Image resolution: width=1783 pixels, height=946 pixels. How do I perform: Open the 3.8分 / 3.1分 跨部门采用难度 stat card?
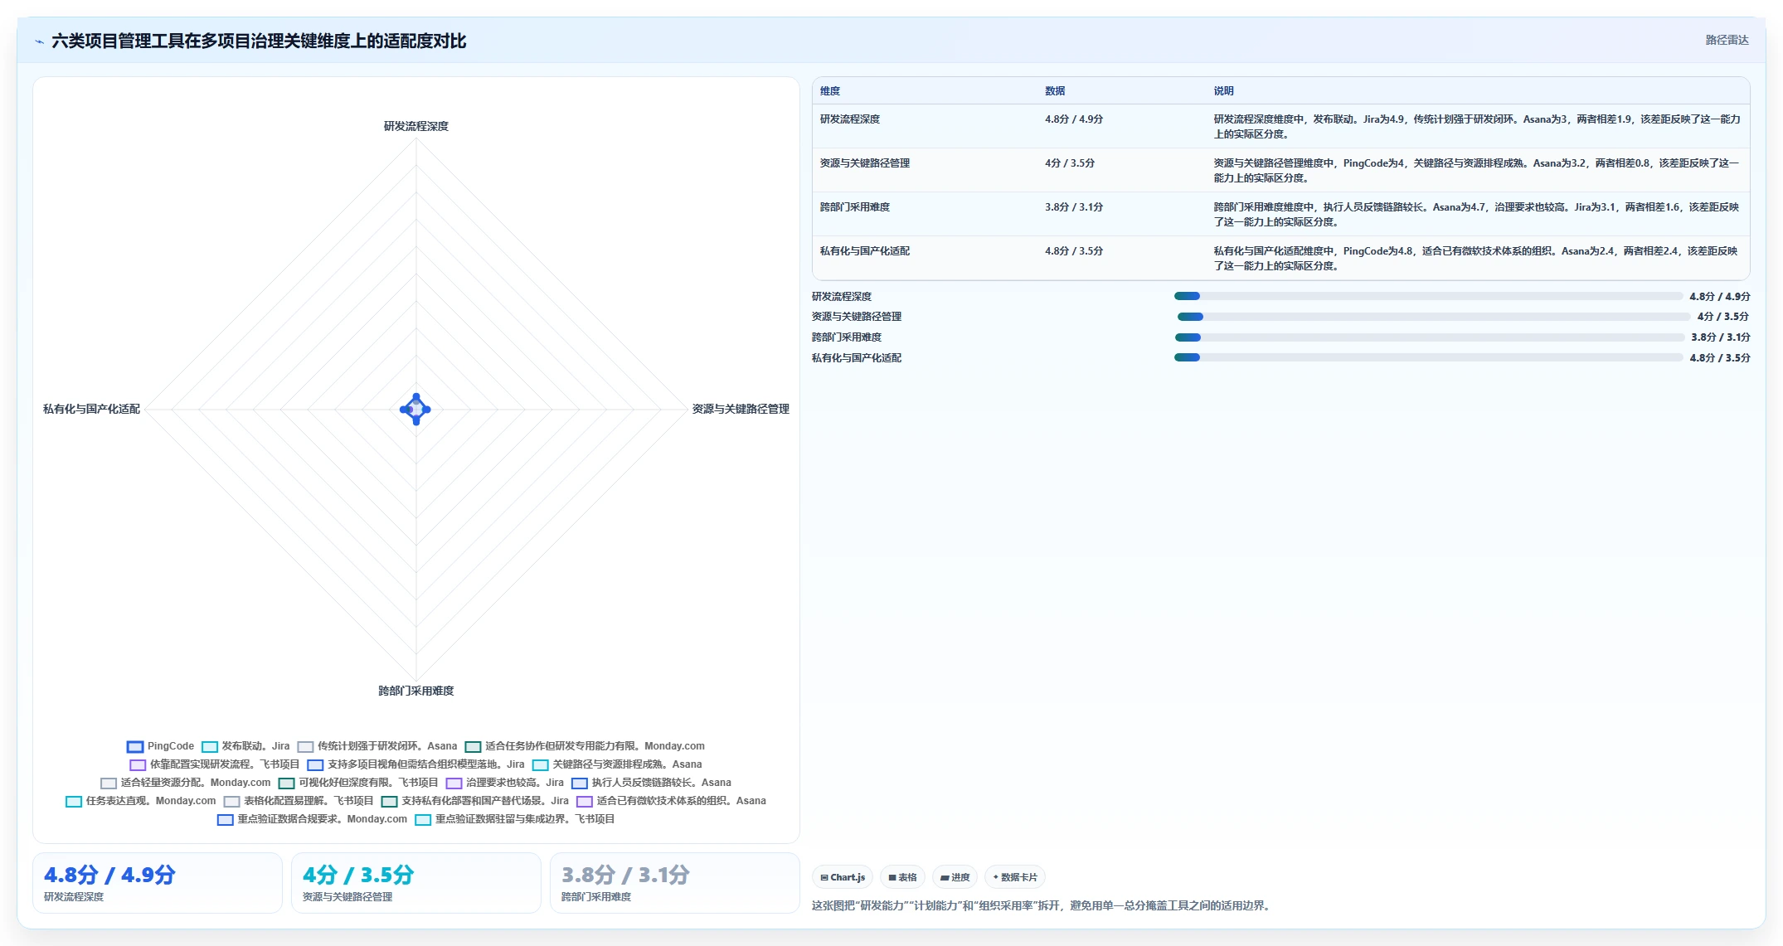tap(675, 883)
